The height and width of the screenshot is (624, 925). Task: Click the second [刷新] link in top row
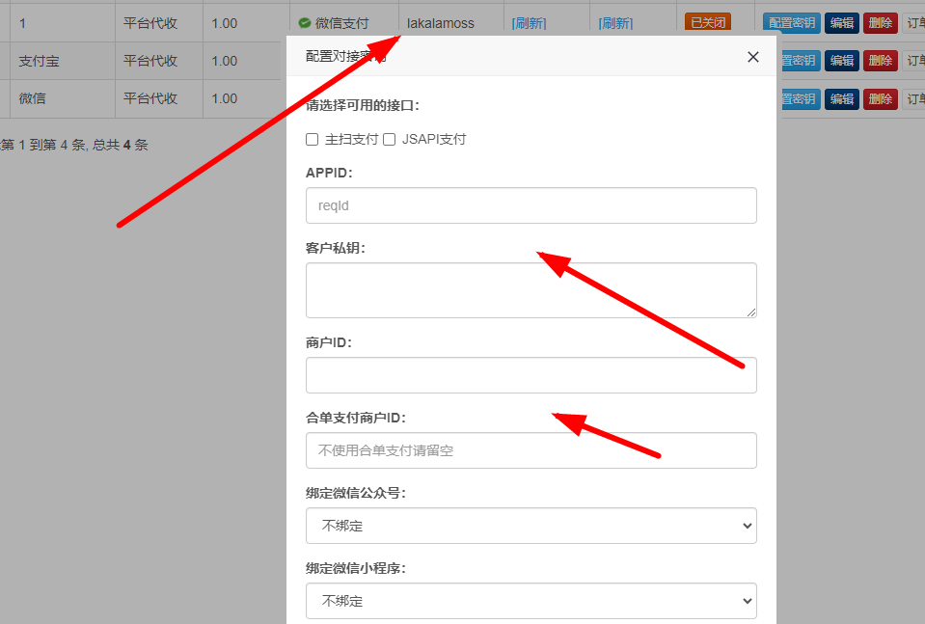615,23
